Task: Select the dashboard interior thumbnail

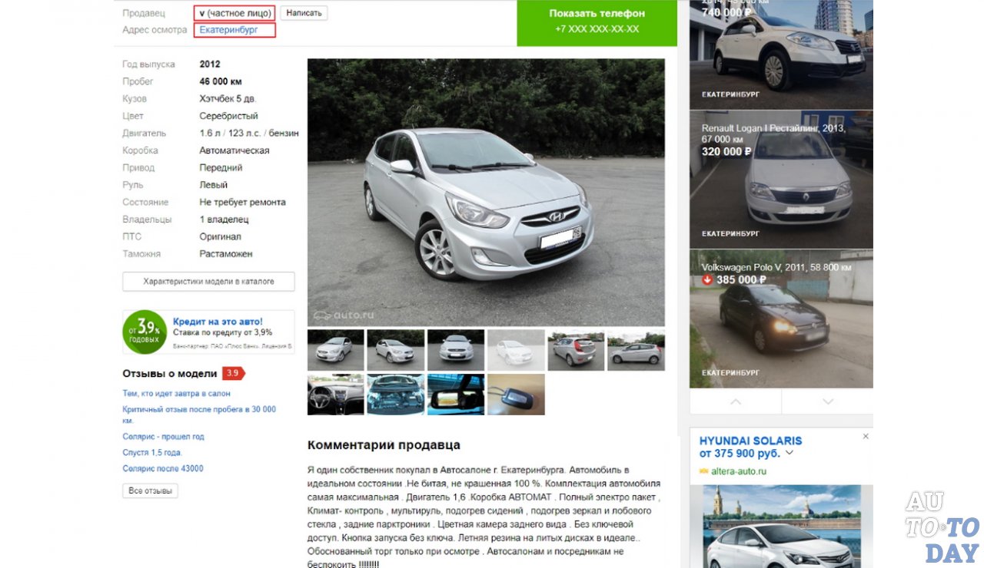Action: coord(336,395)
